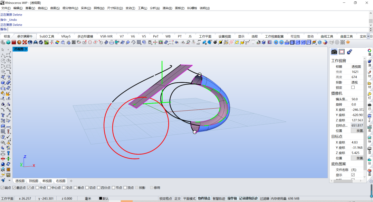Select the Text object tool
This screenshot has height=202, width=373.
tap(3, 115)
